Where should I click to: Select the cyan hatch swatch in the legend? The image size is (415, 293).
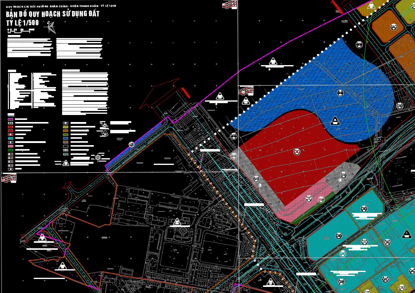point(11,138)
